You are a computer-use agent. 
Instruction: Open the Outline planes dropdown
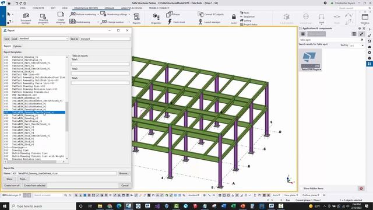pyautogui.click(x=311, y=195)
